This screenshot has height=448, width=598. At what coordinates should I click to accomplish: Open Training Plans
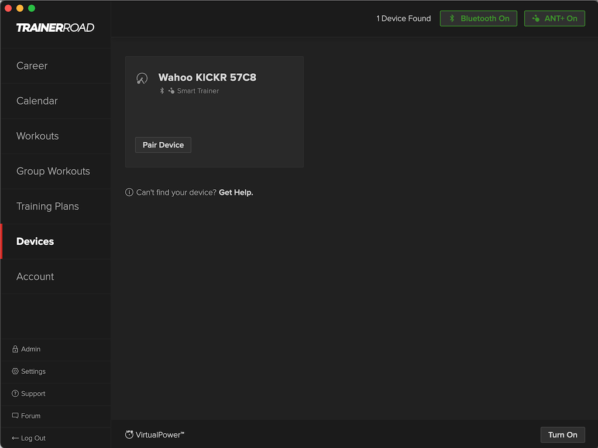pos(56,206)
